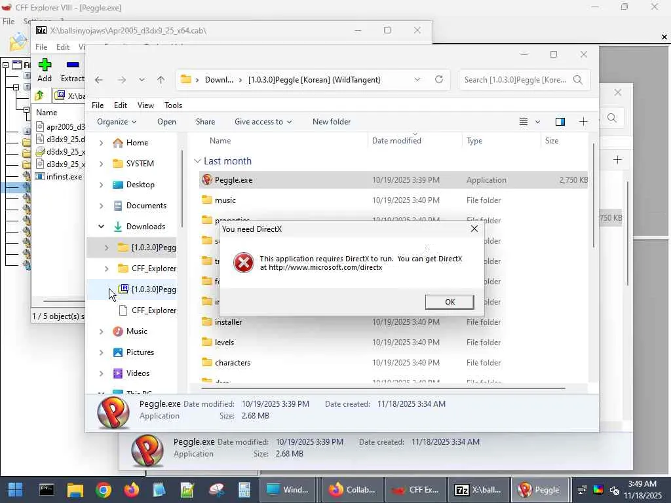Click the red error icon in dialog
Viewport: 671px width, 503px height.
click(244, 263)
